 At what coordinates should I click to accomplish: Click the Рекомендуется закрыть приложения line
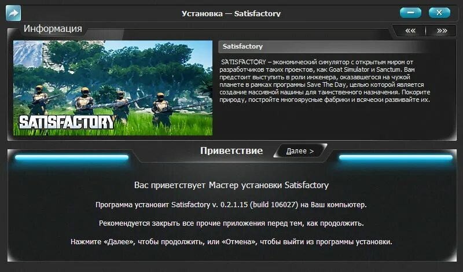(x=231, y=223)
